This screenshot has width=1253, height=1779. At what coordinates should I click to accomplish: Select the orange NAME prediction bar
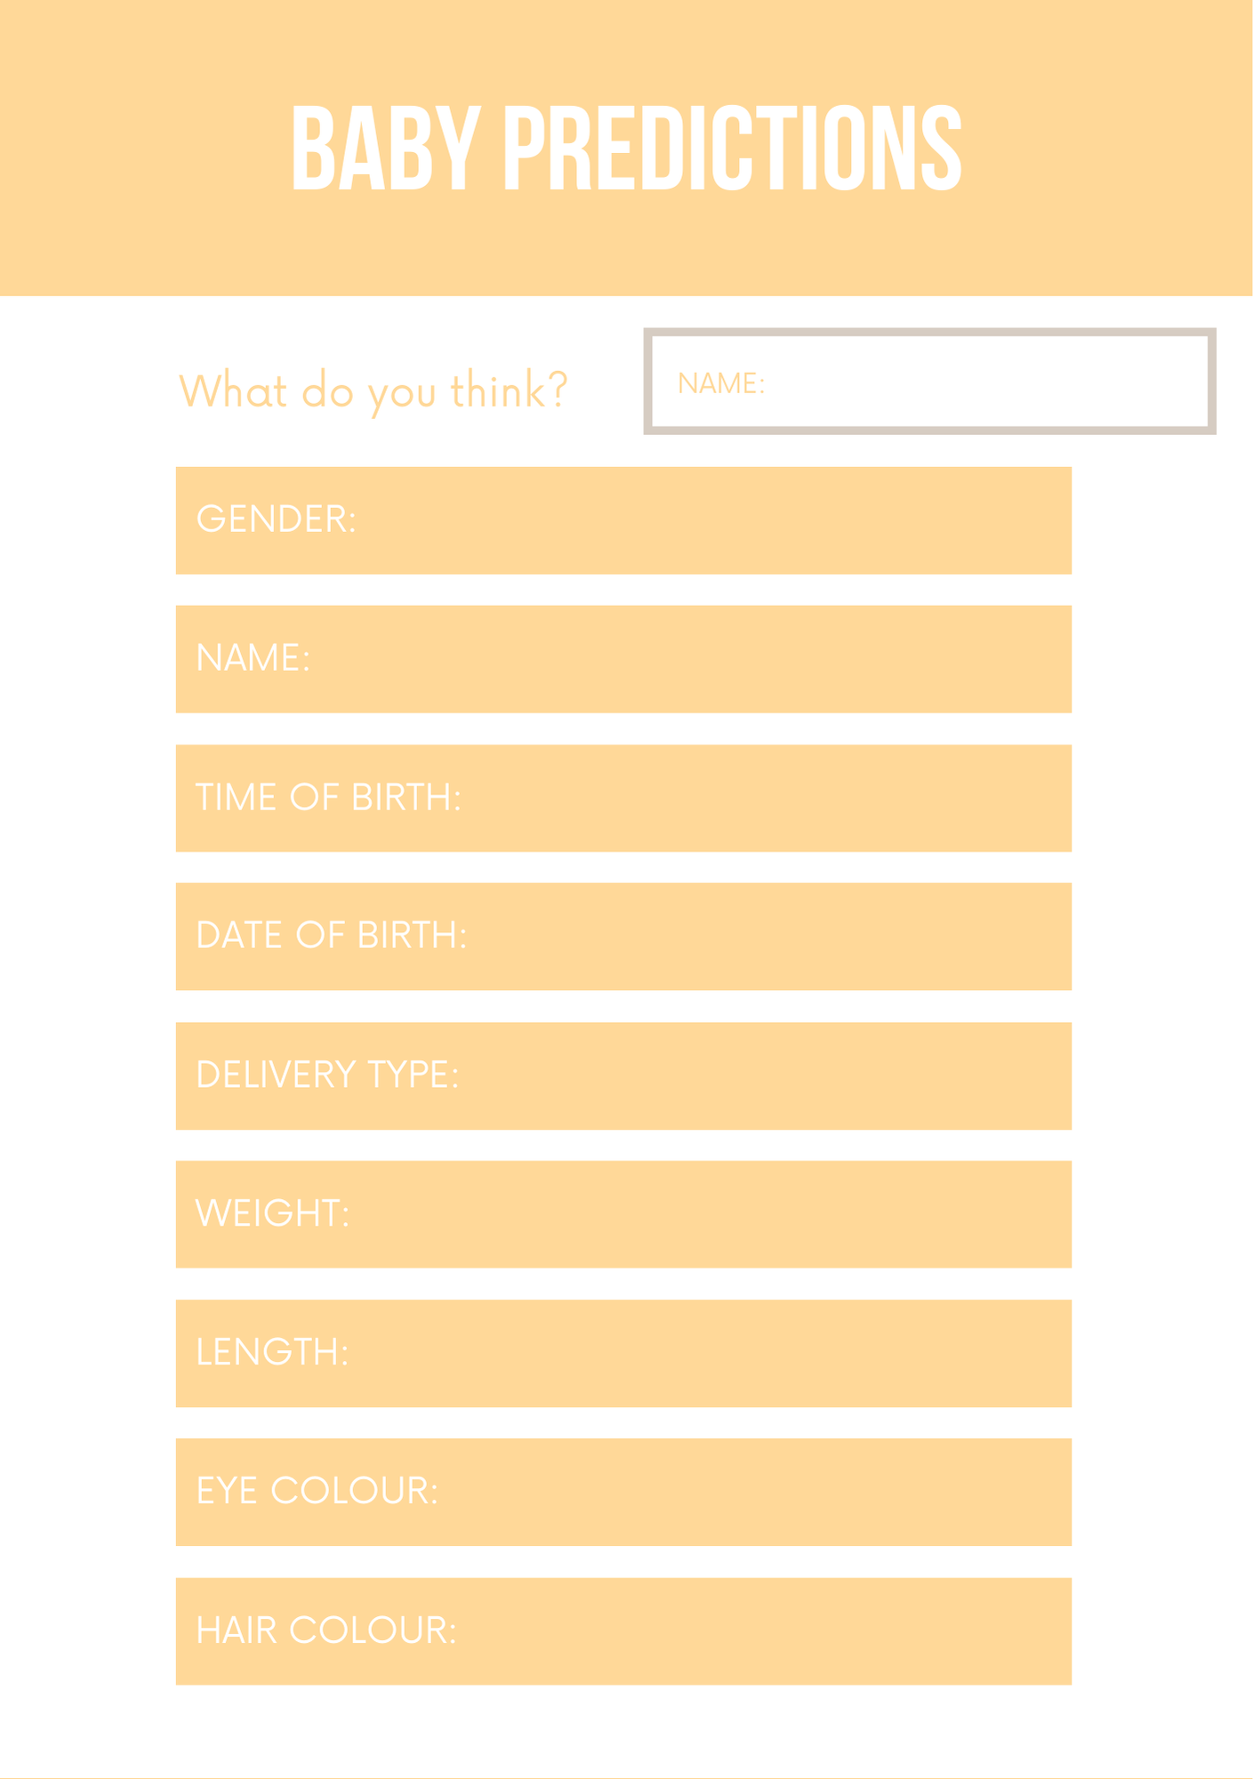pos(711,659)
